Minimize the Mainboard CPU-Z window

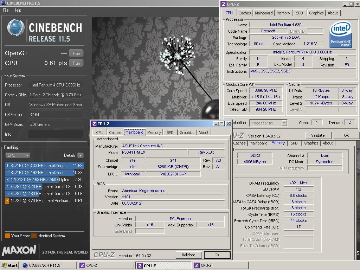point(216,124)
